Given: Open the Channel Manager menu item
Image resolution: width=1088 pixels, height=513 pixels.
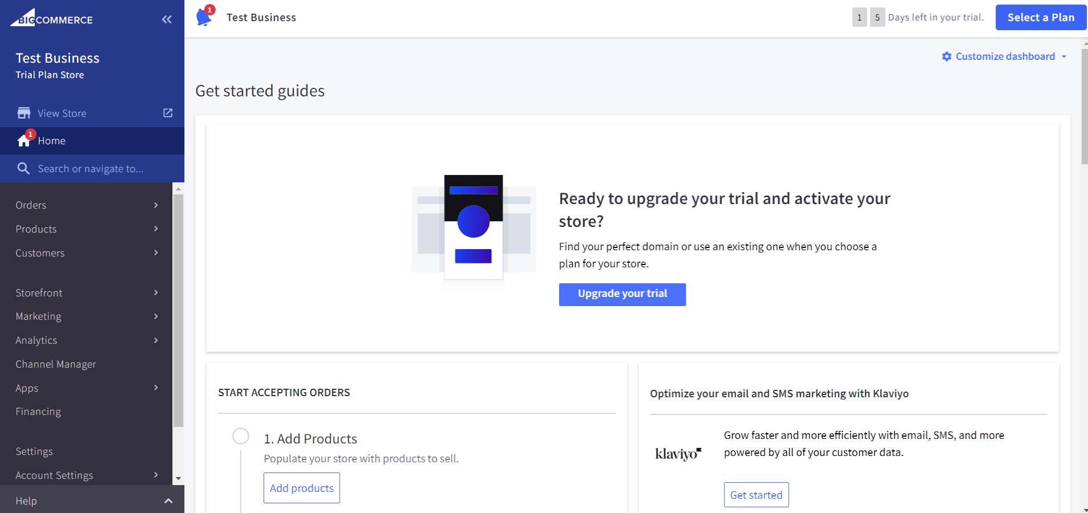Looking at the screenshot, I should (56, 364).
